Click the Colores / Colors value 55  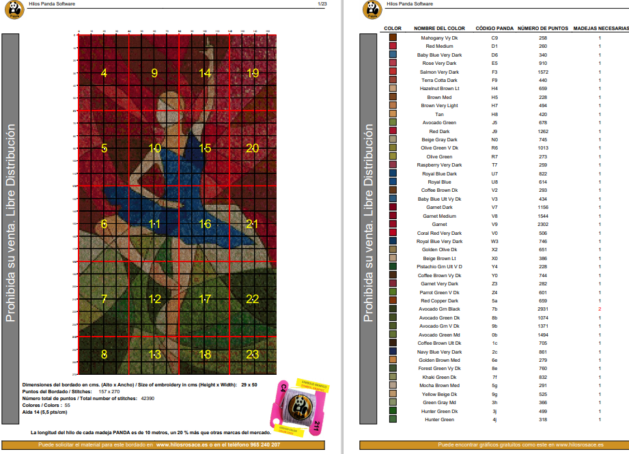(x=68, y=405)
